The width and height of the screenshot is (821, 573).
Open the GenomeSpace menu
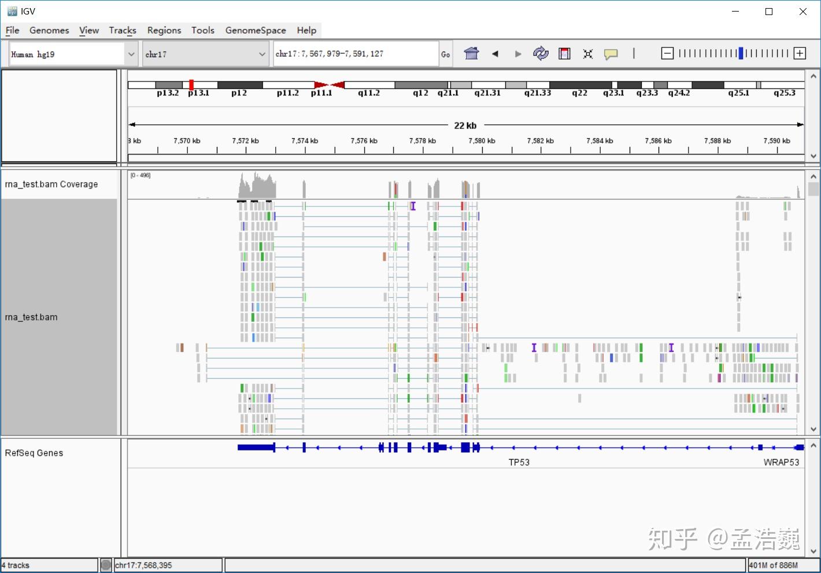[x=256, y=30]
